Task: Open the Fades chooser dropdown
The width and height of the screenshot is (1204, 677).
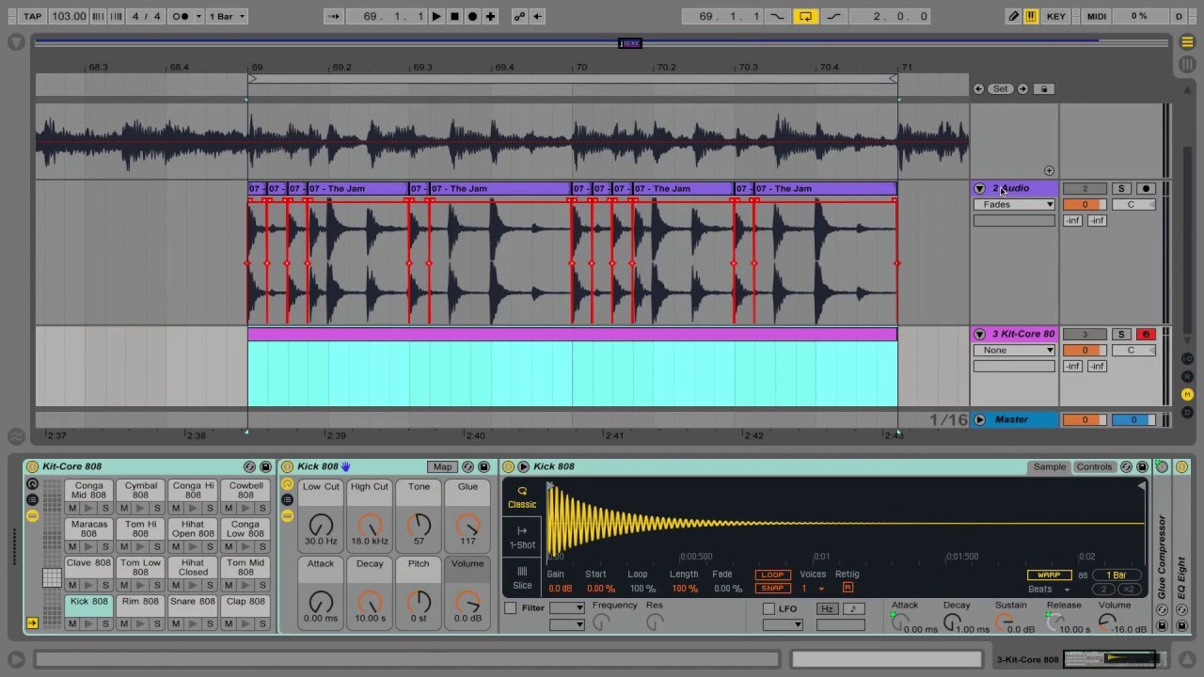Action: pos(1014,204)
